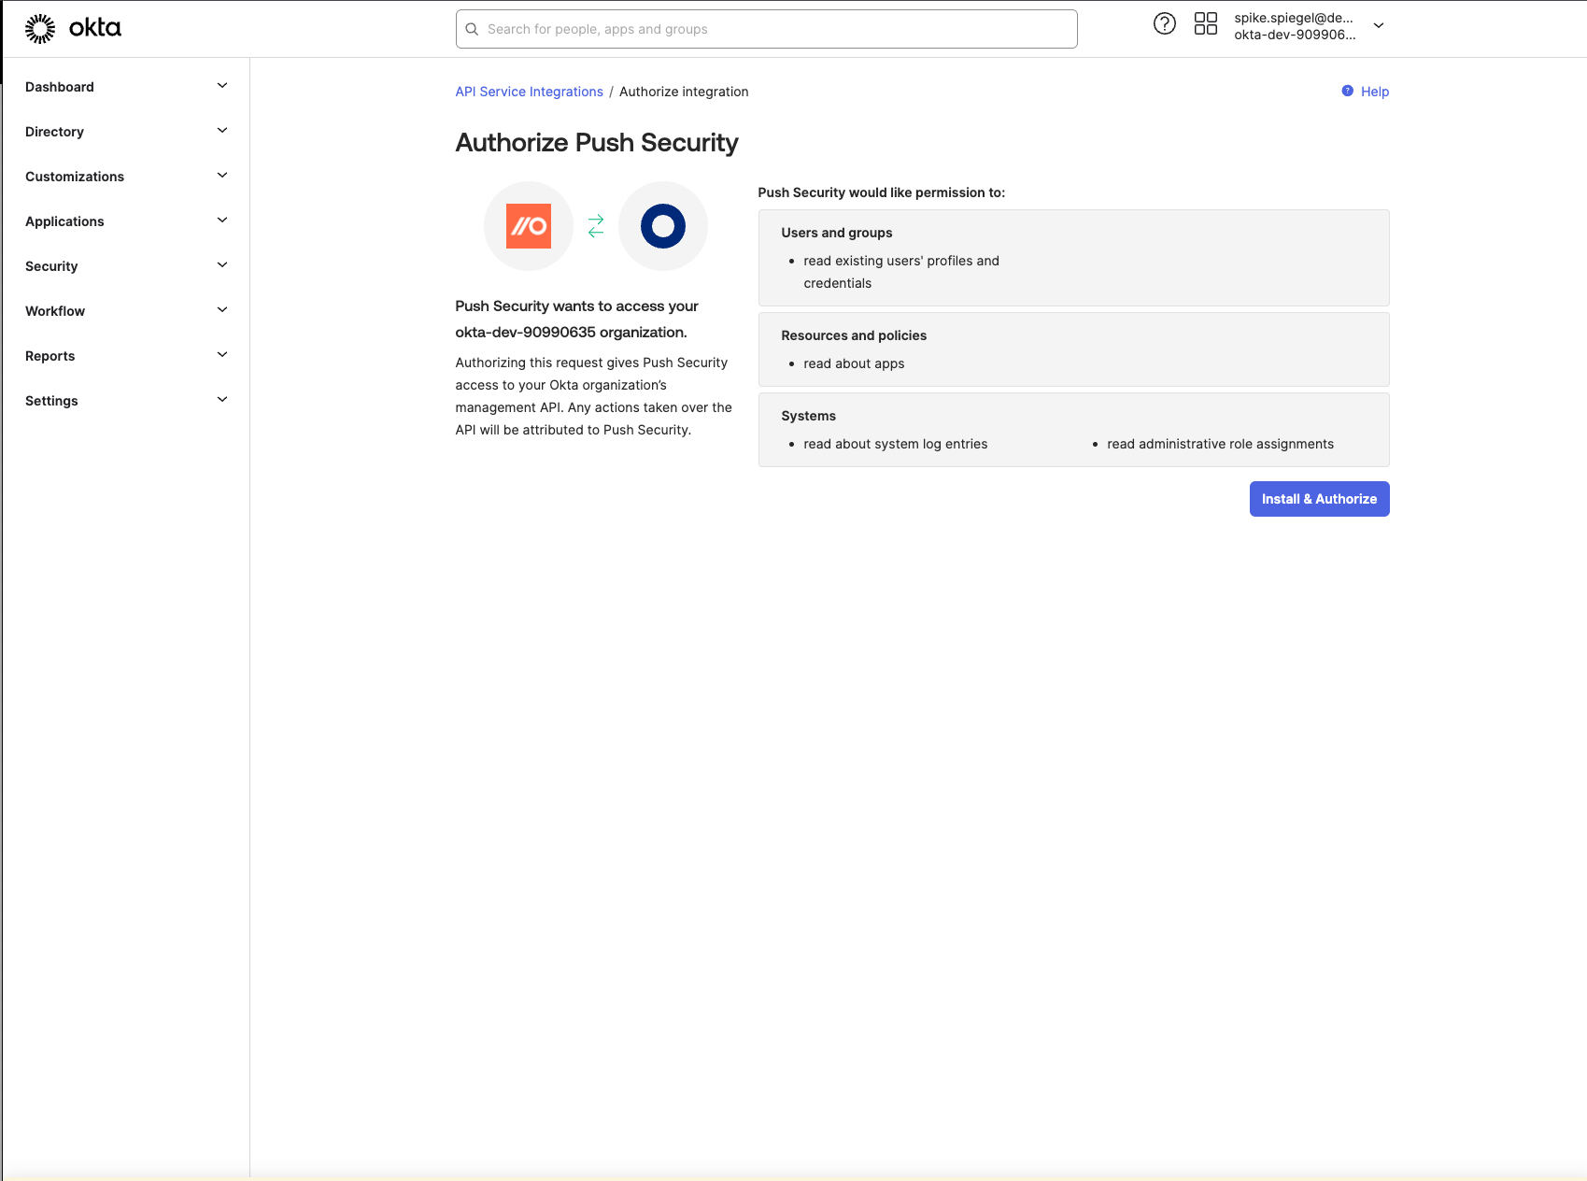Open Workflow menu item

(x=55, y=311)
